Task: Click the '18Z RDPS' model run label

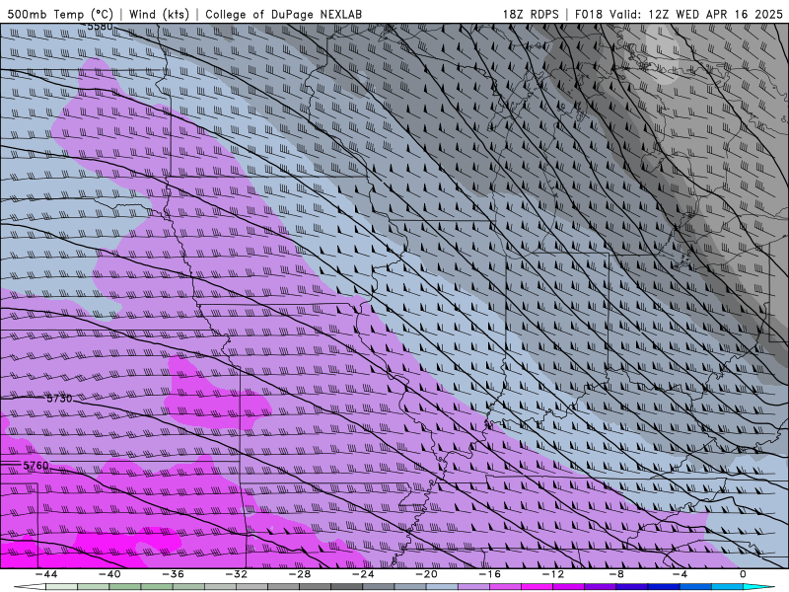Action: click(x=531, y=14)
